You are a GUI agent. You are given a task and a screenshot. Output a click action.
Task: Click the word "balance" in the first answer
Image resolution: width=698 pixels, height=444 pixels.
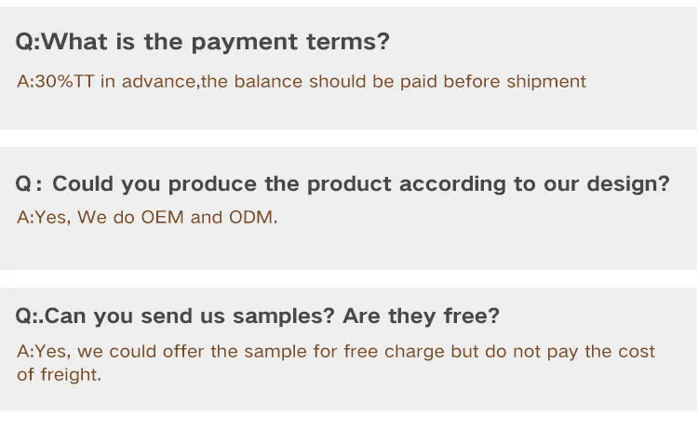[x=269, y=82]
